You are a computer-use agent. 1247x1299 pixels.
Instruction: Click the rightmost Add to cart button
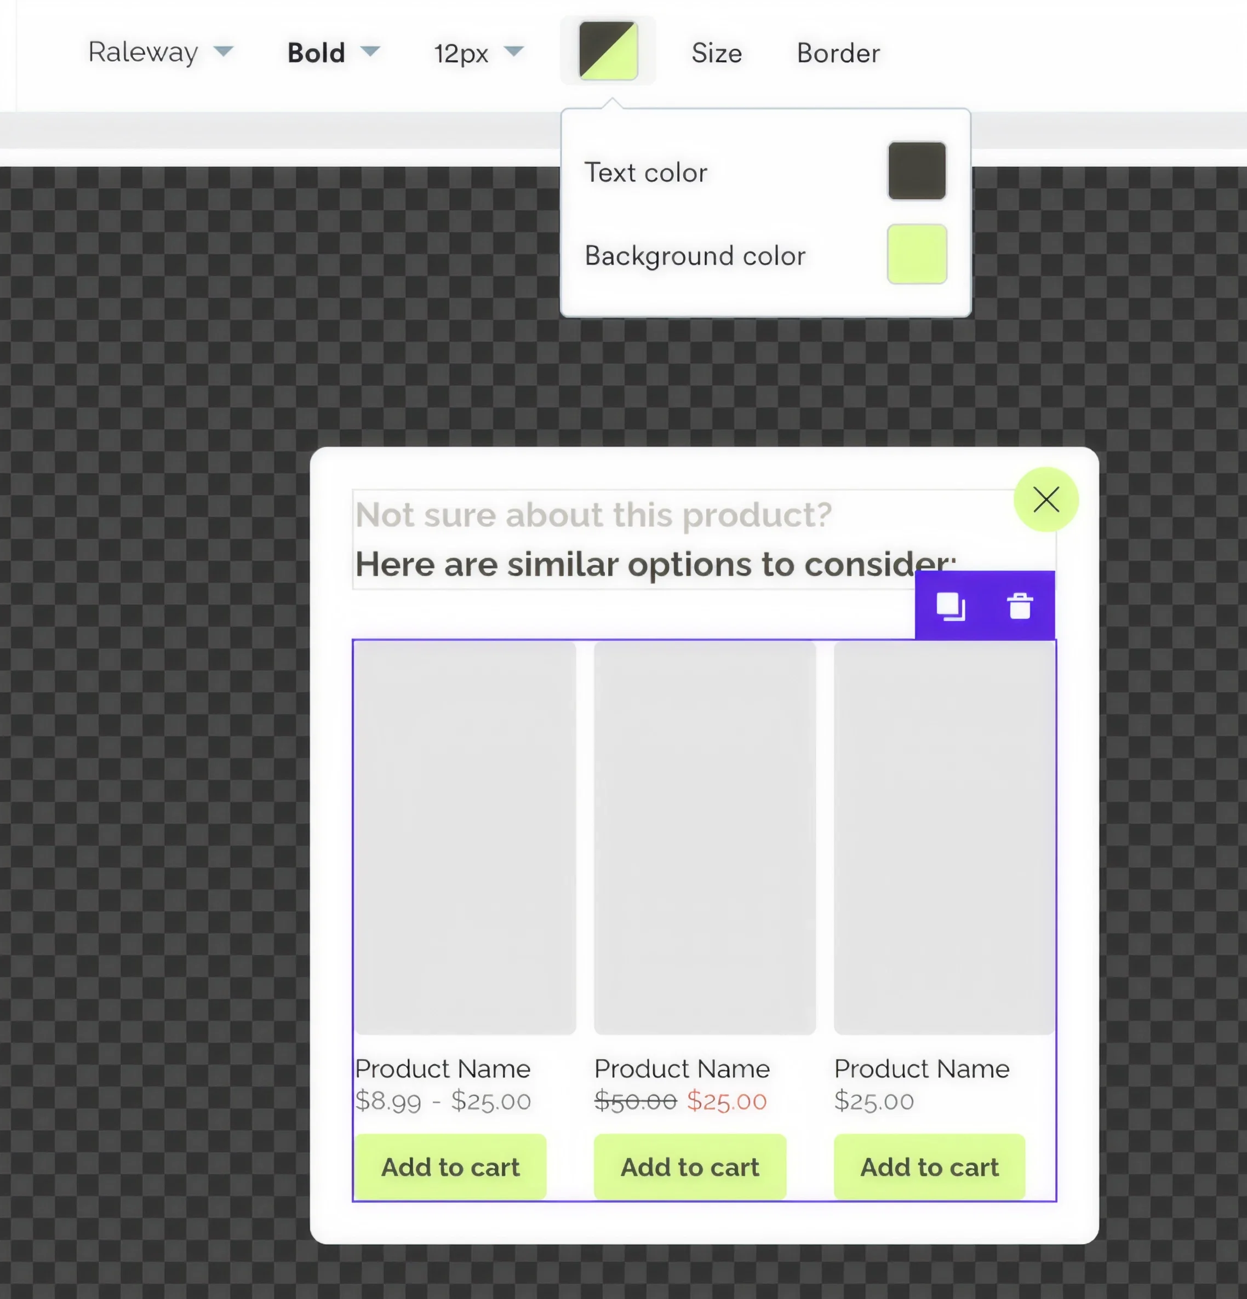(929, 1167)
